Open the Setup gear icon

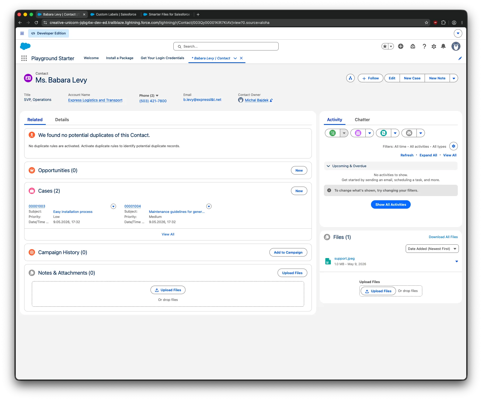click(x=434, y=47)
